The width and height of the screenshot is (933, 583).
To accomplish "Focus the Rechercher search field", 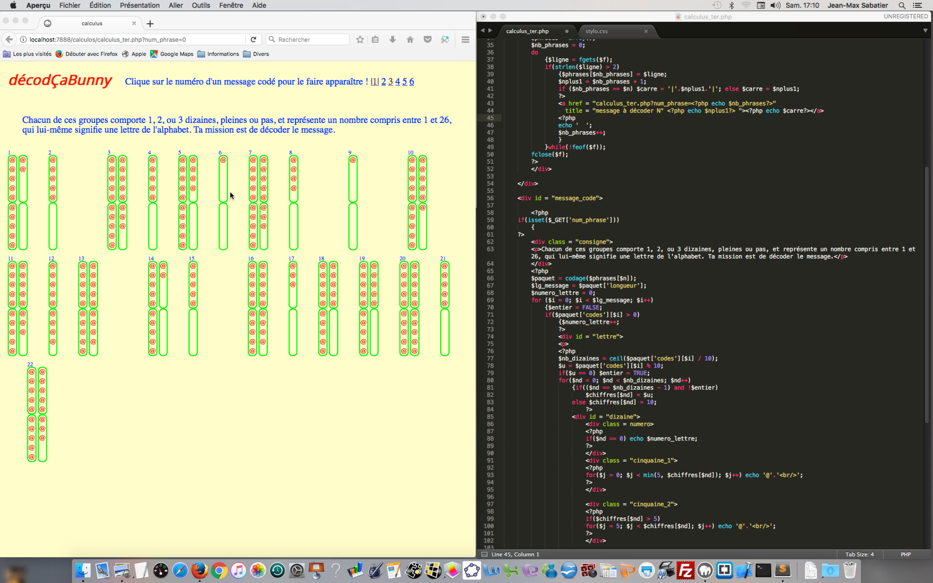I will [312, 39].
